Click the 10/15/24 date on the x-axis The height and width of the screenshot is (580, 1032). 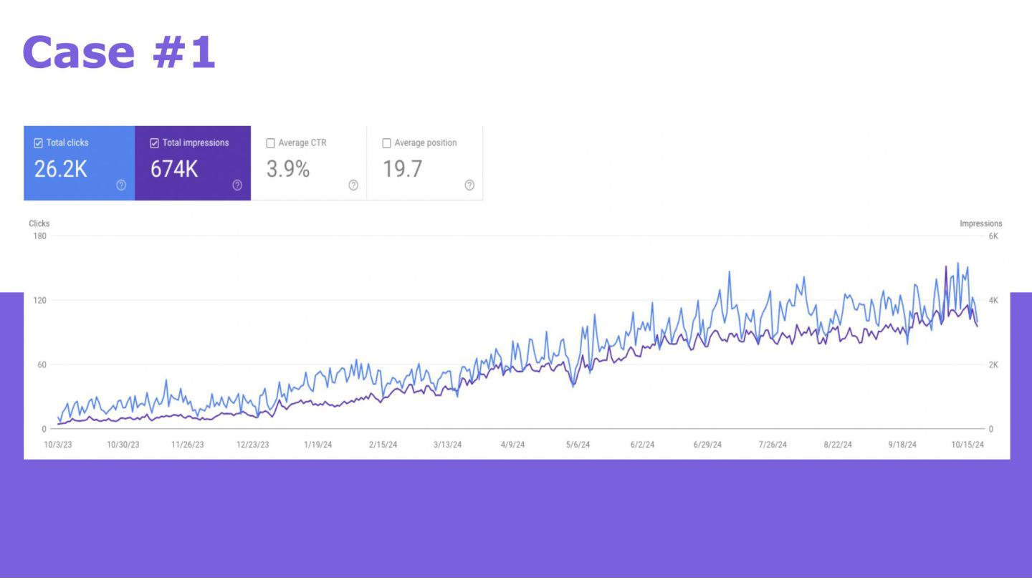point(968,445)
